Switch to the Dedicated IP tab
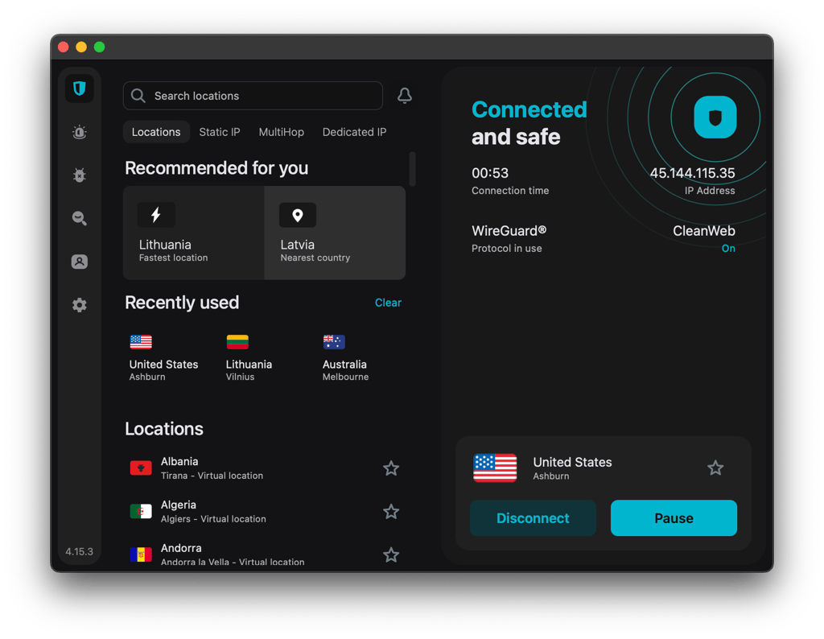Screen dimensions: 824x639 tap(354, 132)
